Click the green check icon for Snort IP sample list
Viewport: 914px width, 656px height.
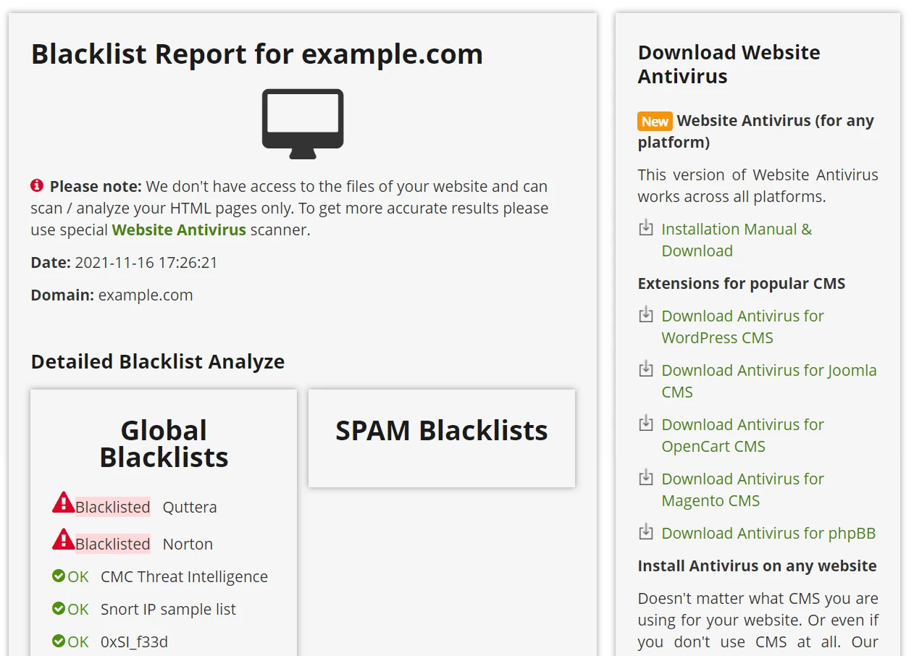pos(59,609)
